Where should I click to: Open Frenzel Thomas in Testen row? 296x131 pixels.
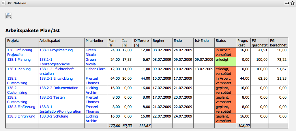click(92, 100)
